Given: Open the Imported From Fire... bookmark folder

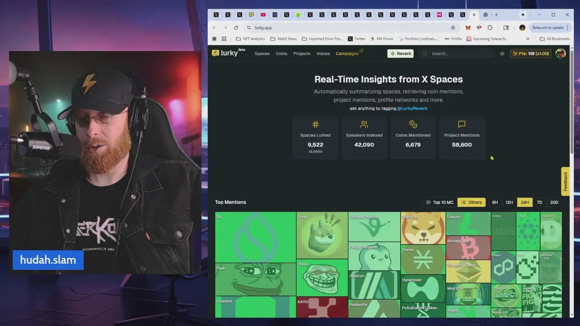Looking at the screenshot, I should point(322,39).
